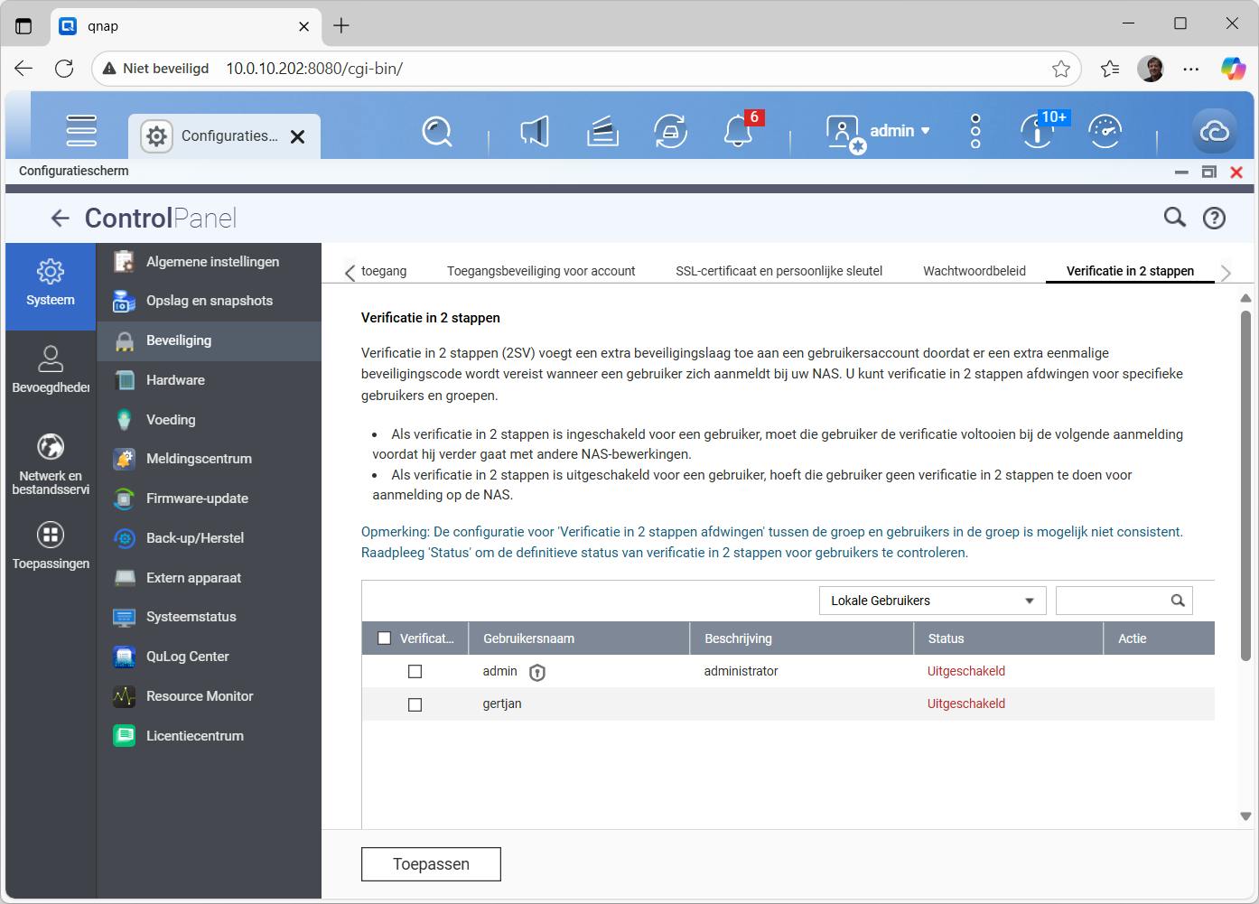Open Background Tasks stacked-layers icon
The height and width of the screenshot is (904, 1259).
pyautogui.click(x=602, y=132)
